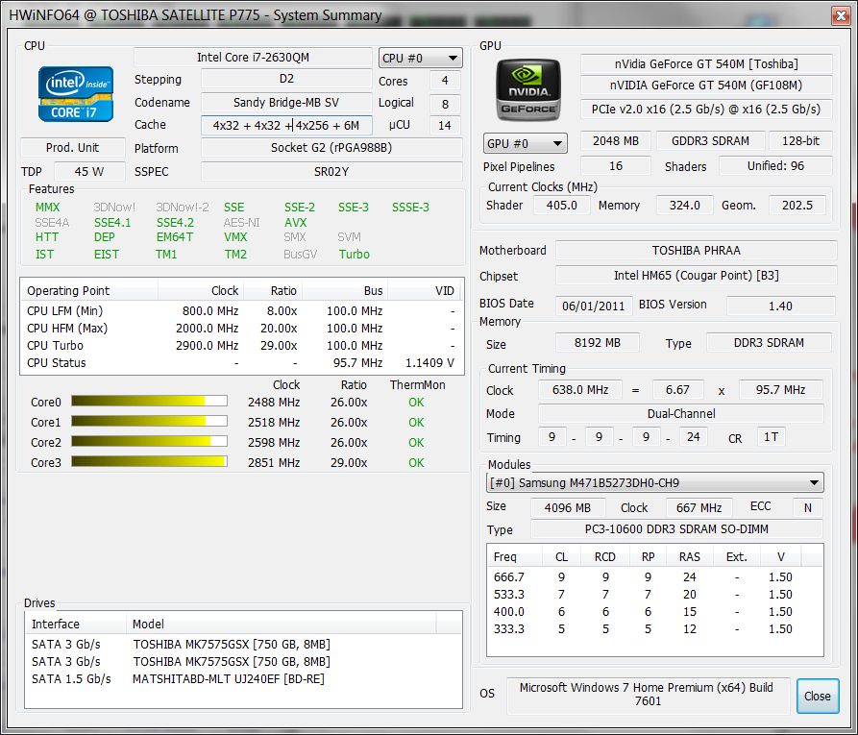Click the Freq column header in modules table

[x=514, y=556]
